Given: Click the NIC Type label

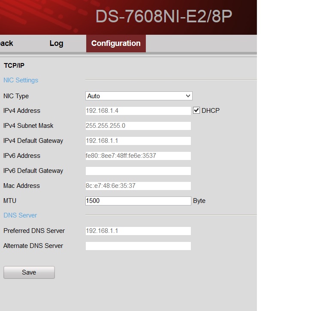Looking at the screenshot, I should tap(16, 96).
